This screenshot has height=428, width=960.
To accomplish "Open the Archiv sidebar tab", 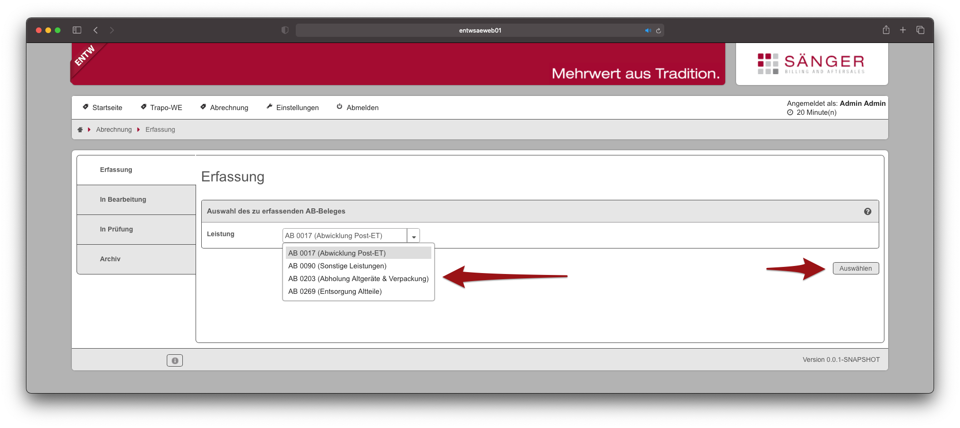I will [x=137, y=259].
